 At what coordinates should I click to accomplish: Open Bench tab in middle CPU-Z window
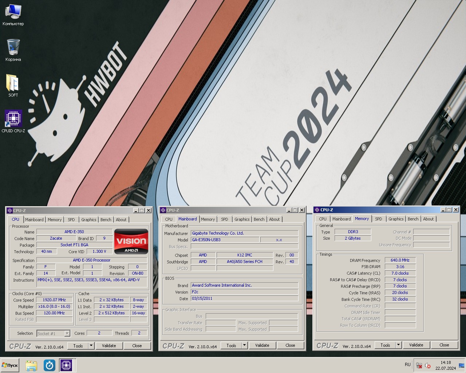(259, 219)
